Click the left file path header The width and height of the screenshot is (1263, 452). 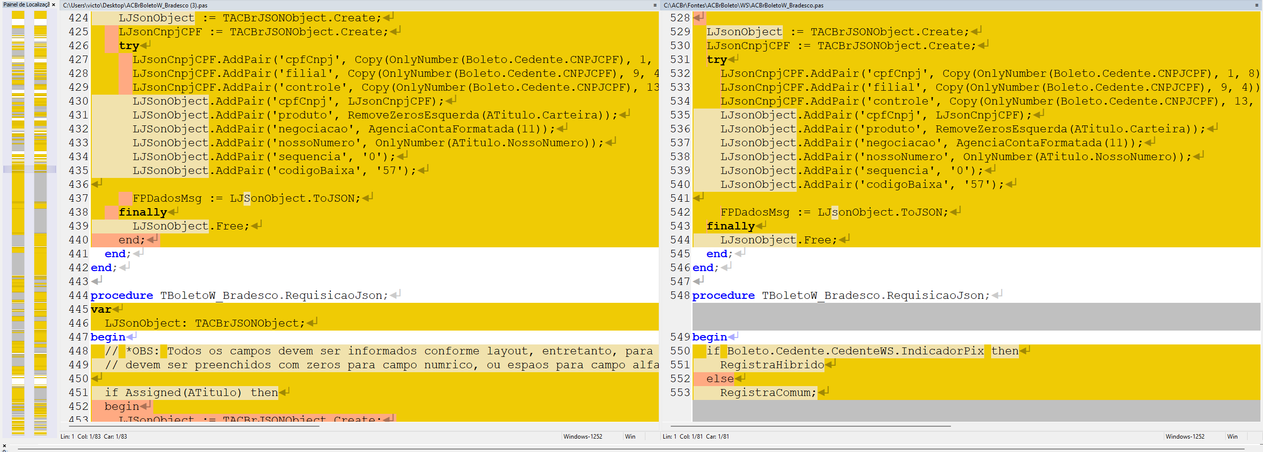coord(135,5)
